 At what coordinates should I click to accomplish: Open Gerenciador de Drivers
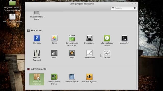[54, 79]
